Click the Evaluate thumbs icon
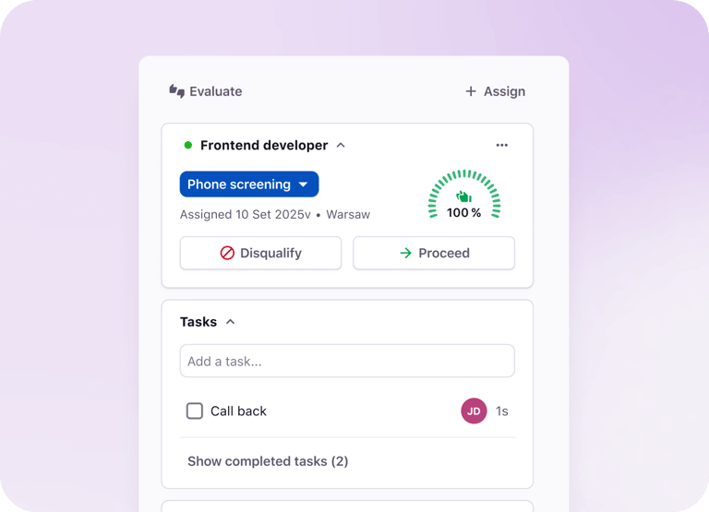 176,91
